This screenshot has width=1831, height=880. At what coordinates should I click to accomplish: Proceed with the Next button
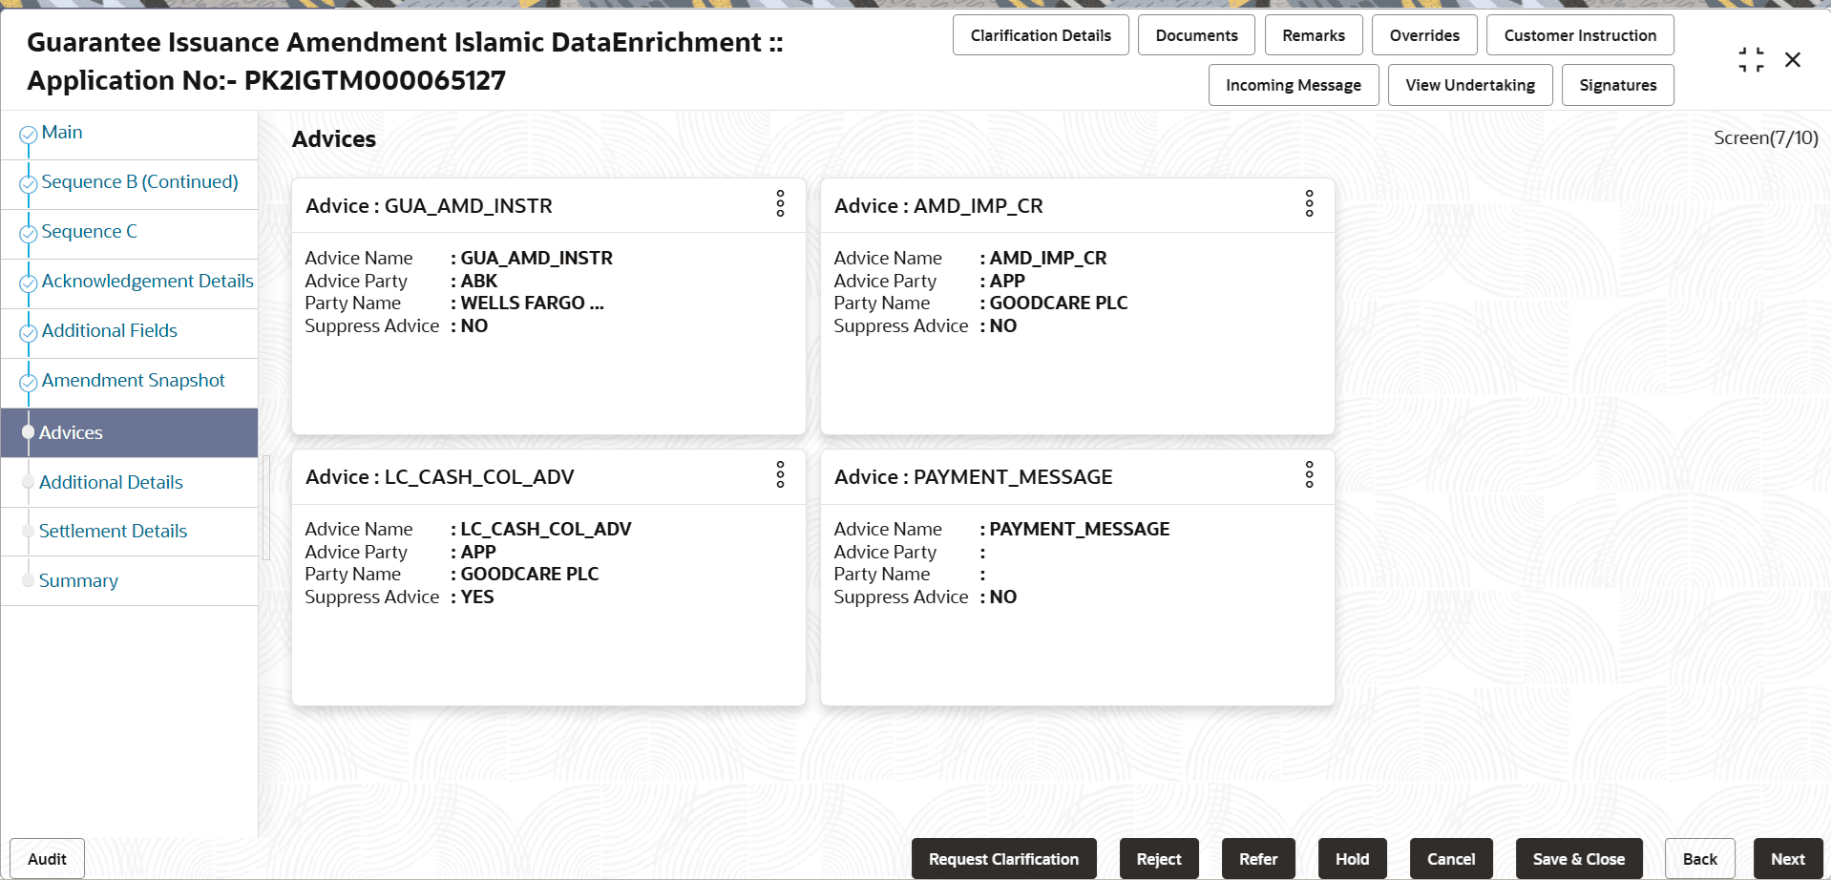coord(1788,859)
